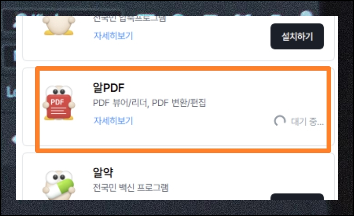Click the 전국민 압축프로그램 description text
Image resolution: width=354 pixels, height=216 pixels.
[130, 19]
